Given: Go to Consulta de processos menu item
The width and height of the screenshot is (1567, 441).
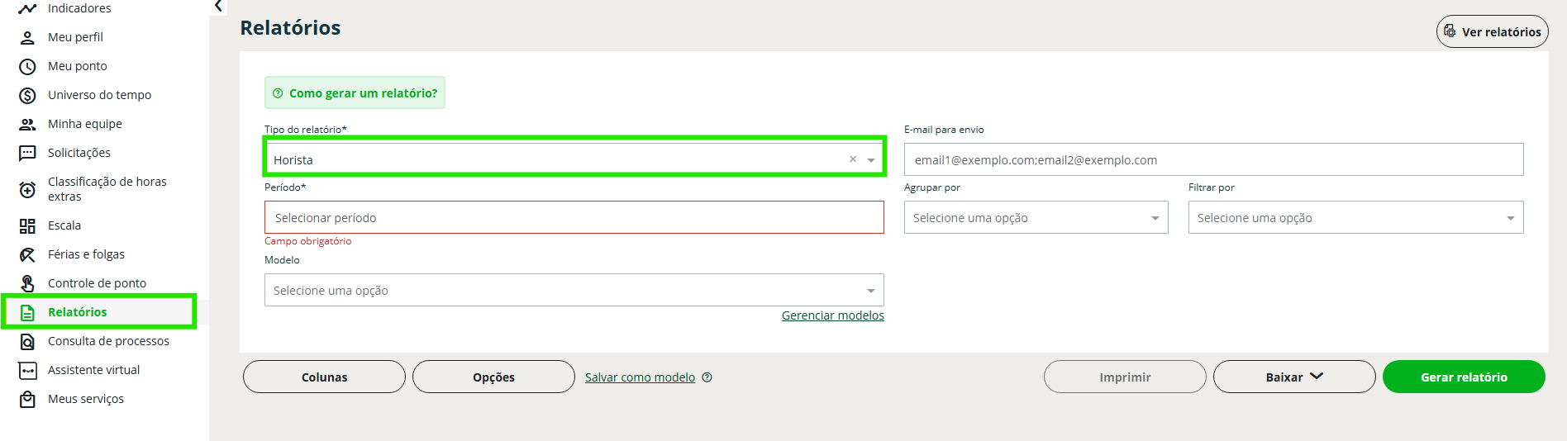Looking at the screenshot, I should tap(108, 341).
